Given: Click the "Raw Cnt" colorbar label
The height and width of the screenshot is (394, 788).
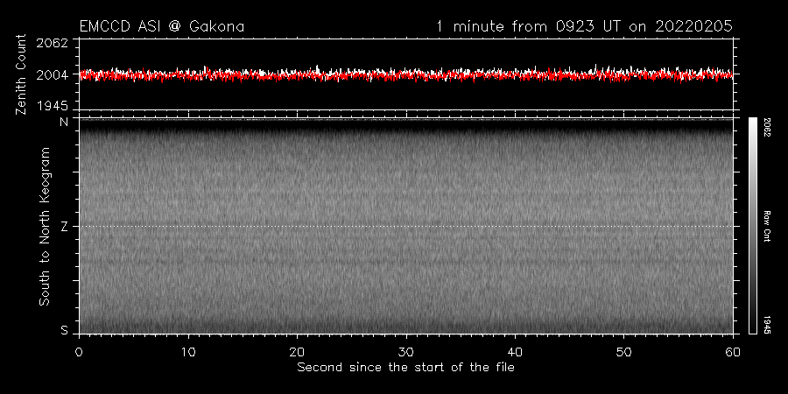Looking at the screenshot, I should [x=767, y=225].
